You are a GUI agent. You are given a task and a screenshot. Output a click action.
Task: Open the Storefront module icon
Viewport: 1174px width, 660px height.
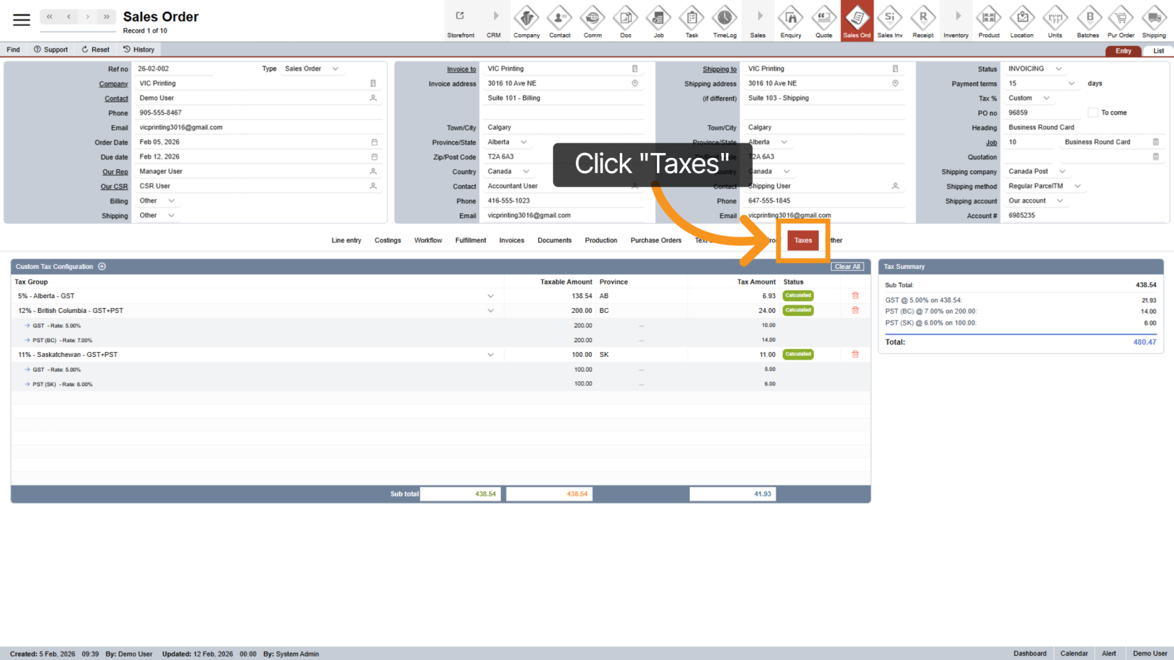[x=461, y=21]
